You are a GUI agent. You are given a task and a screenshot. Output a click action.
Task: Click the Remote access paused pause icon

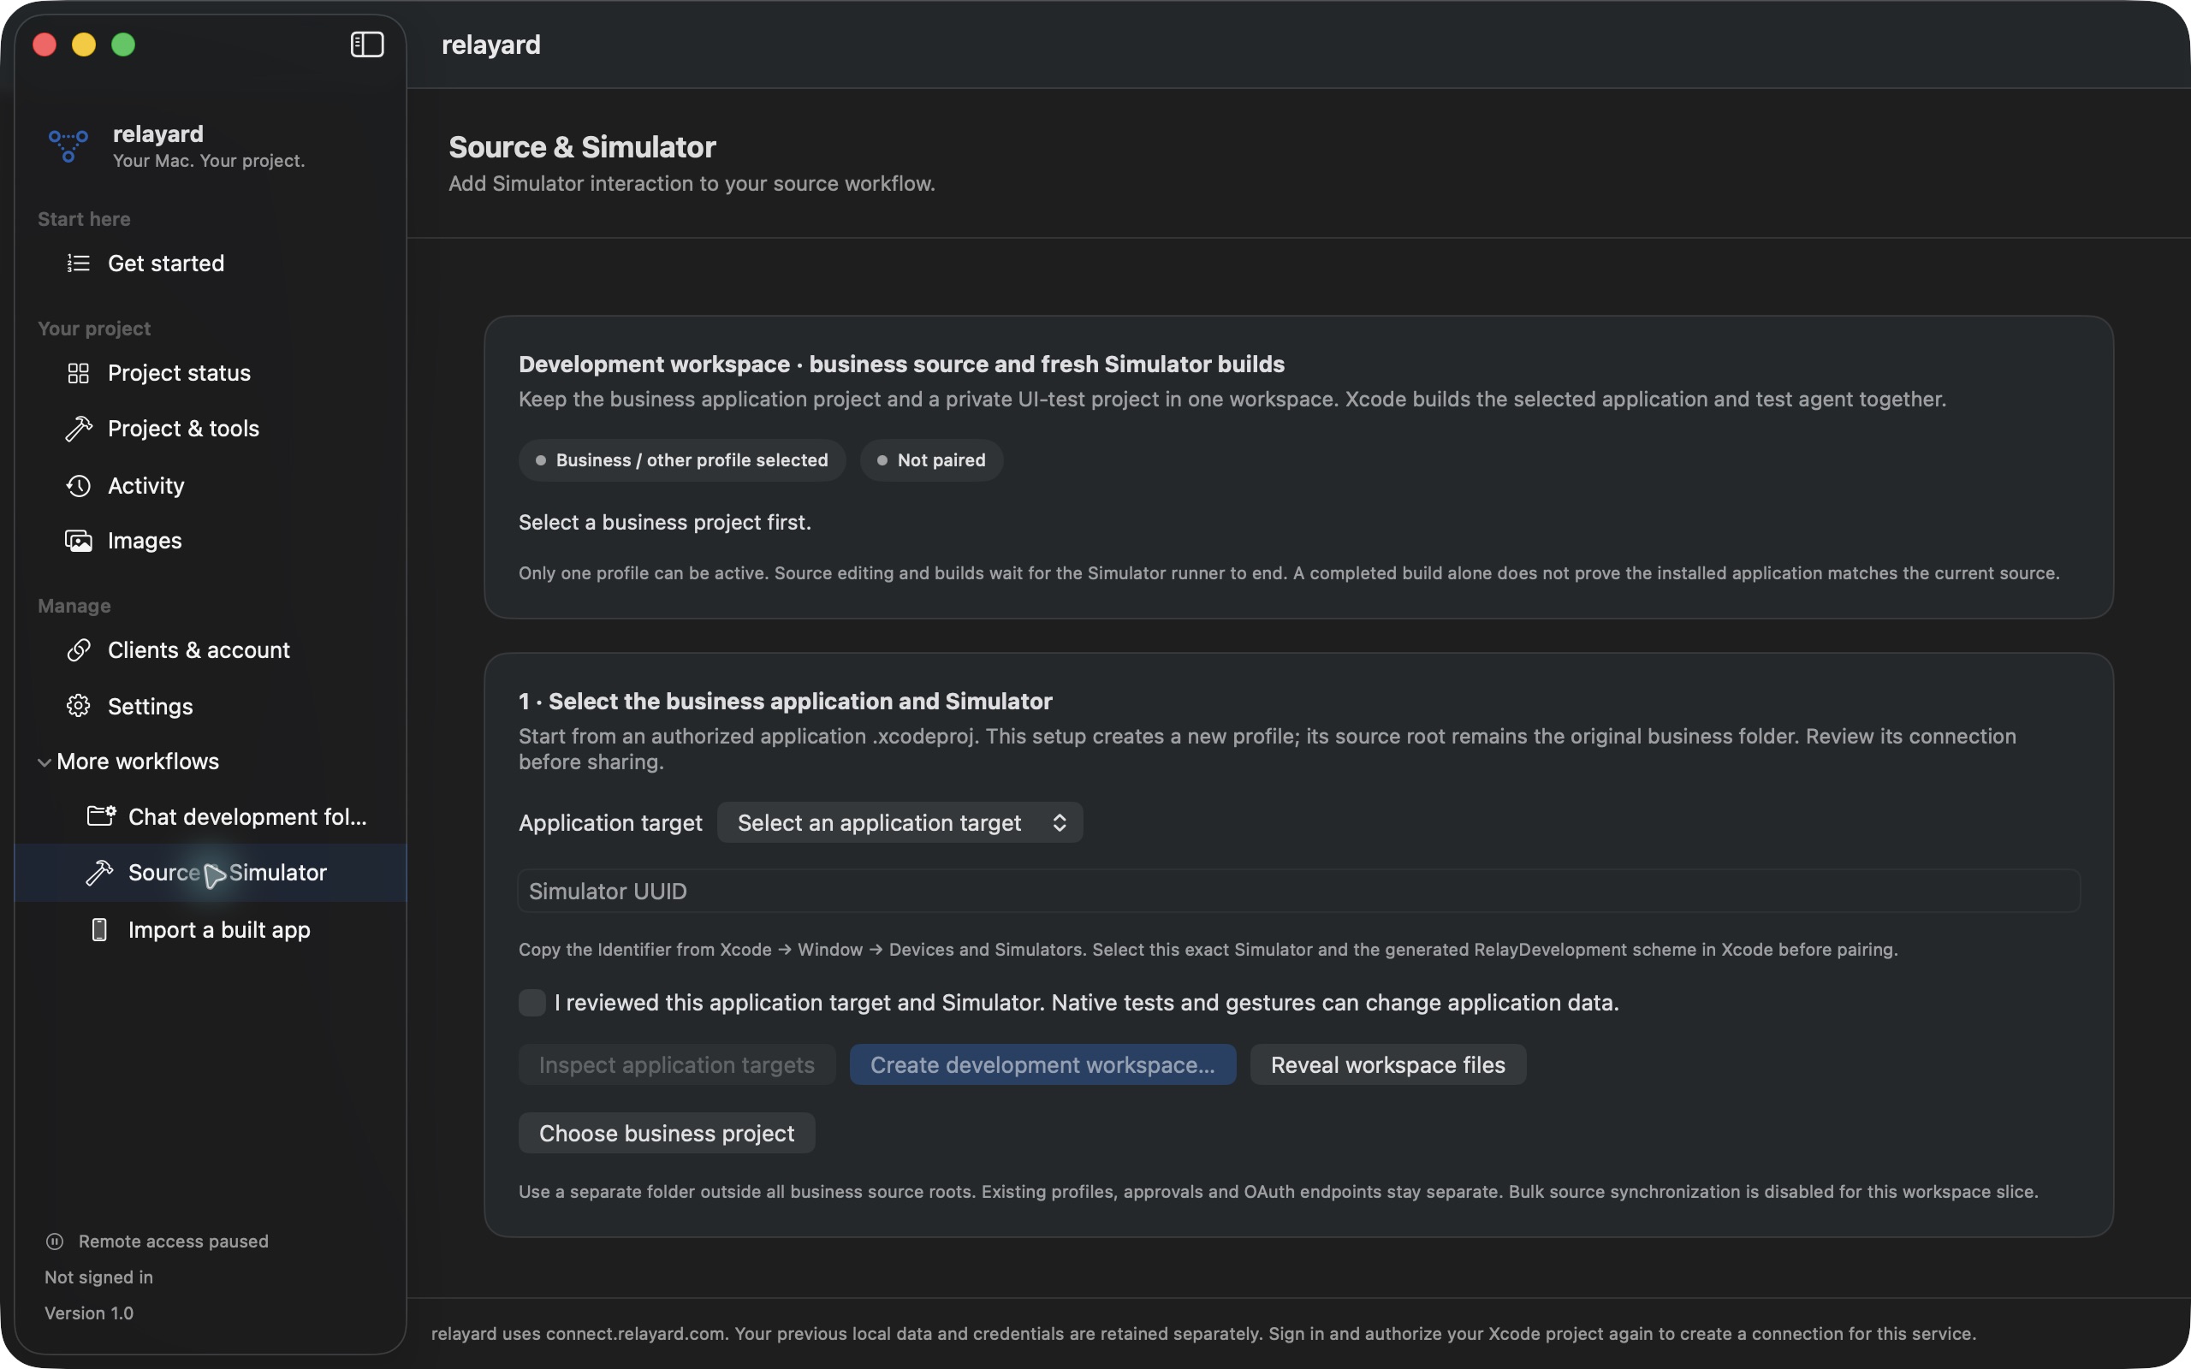[54, 1242]
